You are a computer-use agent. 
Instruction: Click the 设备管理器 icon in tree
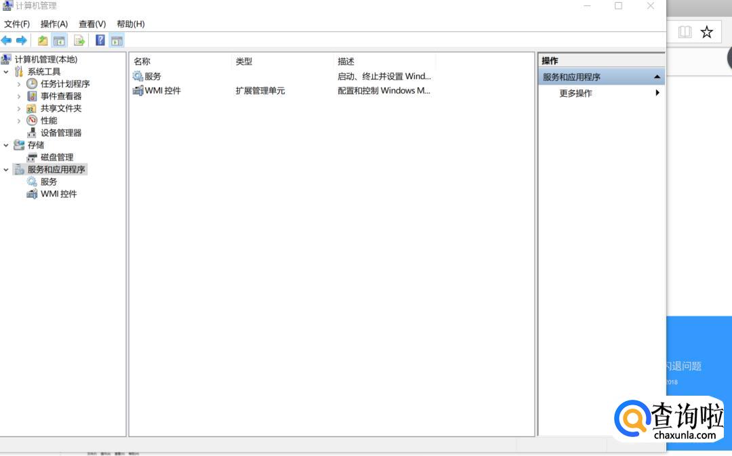[x=31, y=133]
